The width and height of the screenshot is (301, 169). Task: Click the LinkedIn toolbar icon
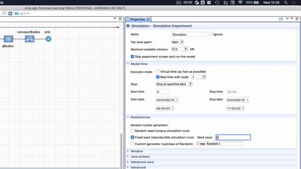click(x=10, y=14)
